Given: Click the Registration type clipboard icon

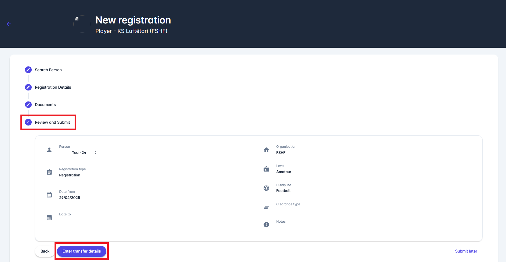Looking at the screenshot, I should tap(49, 172).
